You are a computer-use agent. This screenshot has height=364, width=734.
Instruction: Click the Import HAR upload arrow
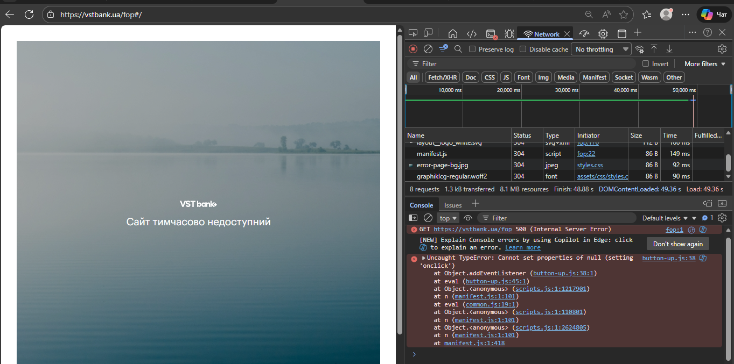[x=654, y=49]
